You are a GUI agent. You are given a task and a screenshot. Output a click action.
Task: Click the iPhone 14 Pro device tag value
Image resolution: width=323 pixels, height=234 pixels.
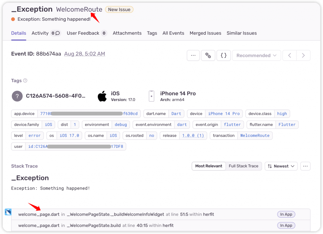pyautogui.click(x=224, y=114)
